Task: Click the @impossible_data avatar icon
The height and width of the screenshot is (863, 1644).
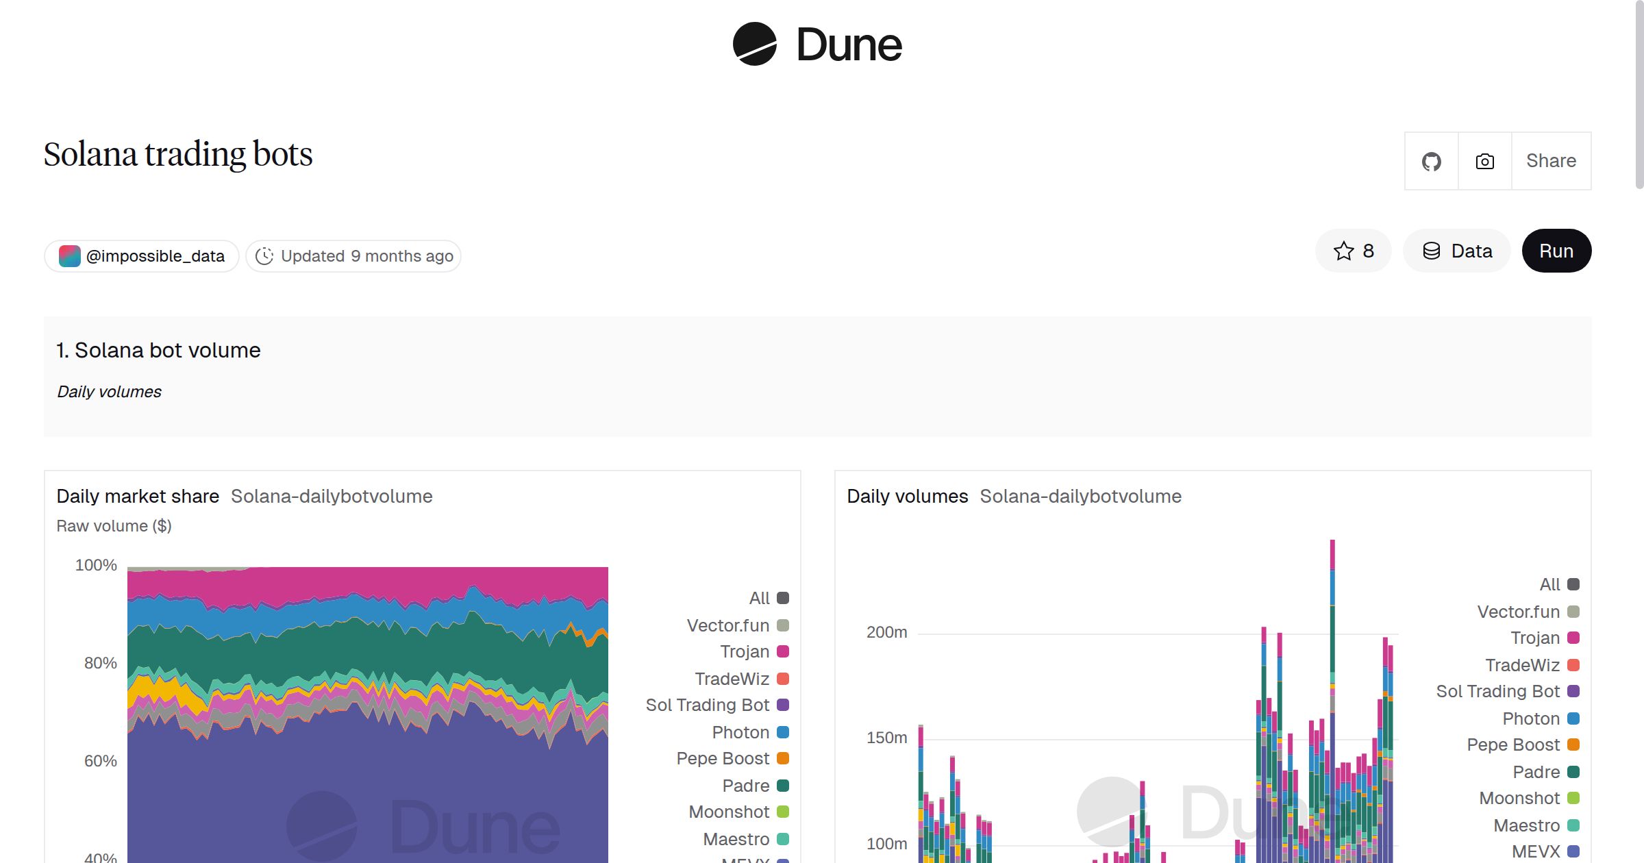Action: [69, 255]
